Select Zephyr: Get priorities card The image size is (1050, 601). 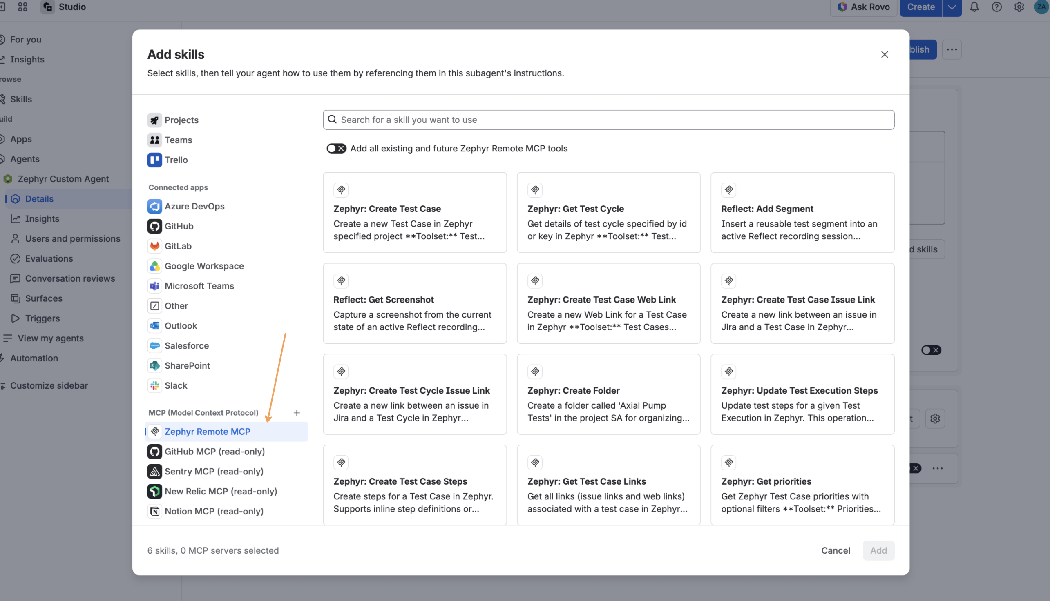pos(802,485)
